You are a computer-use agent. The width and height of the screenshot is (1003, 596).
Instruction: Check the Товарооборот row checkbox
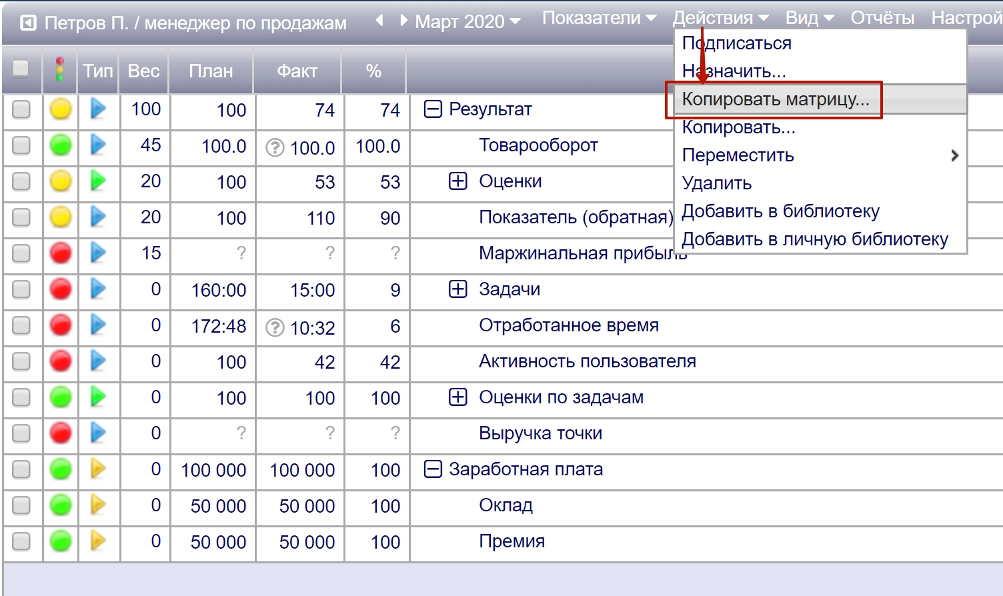click(21, 145)
